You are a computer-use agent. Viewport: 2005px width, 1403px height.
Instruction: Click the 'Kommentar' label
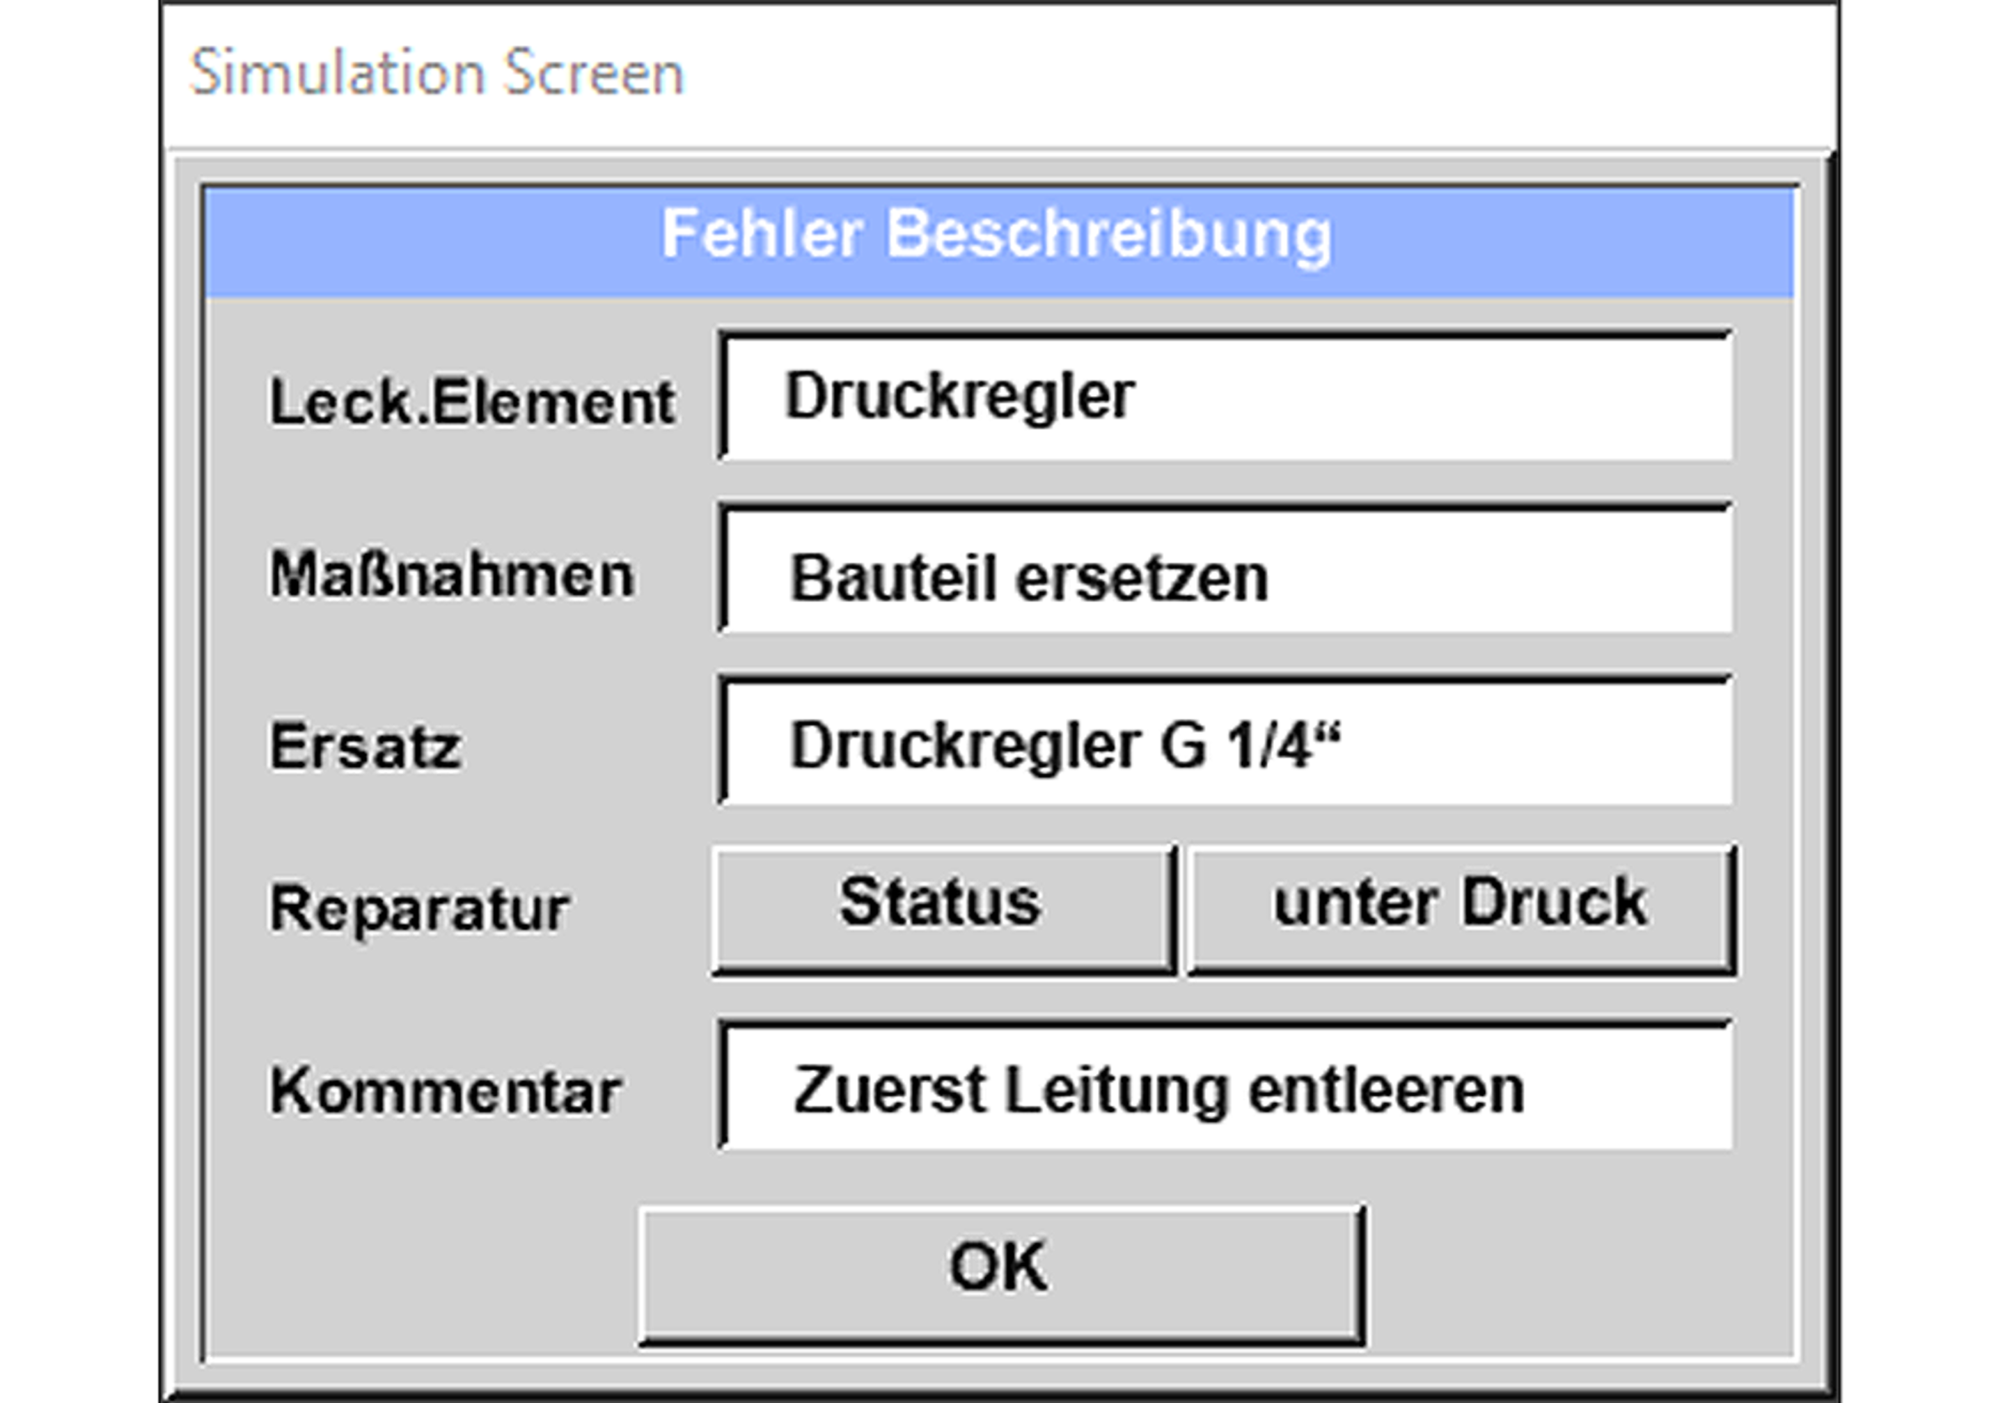[446, 1091]
